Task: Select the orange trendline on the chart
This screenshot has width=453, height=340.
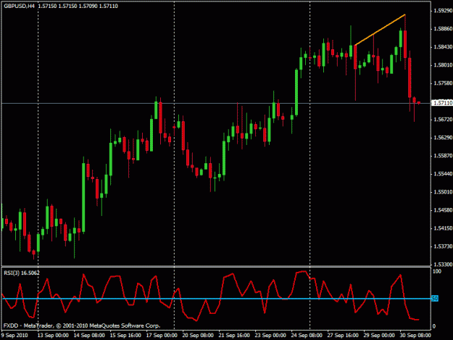Action: click(x=380, y=30)
